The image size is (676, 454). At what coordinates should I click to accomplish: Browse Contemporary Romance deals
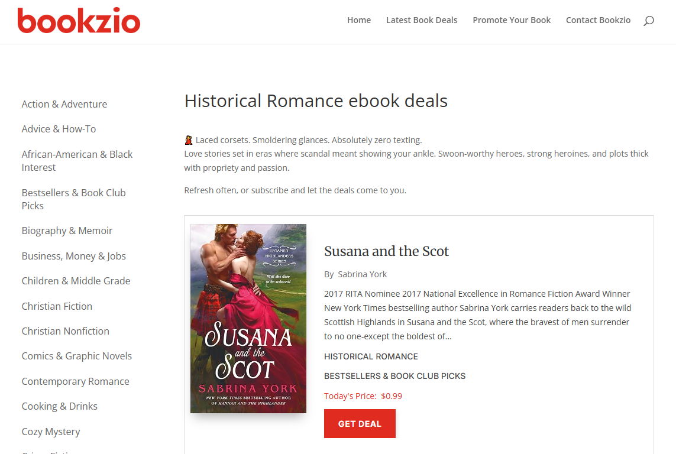point(75,381)
